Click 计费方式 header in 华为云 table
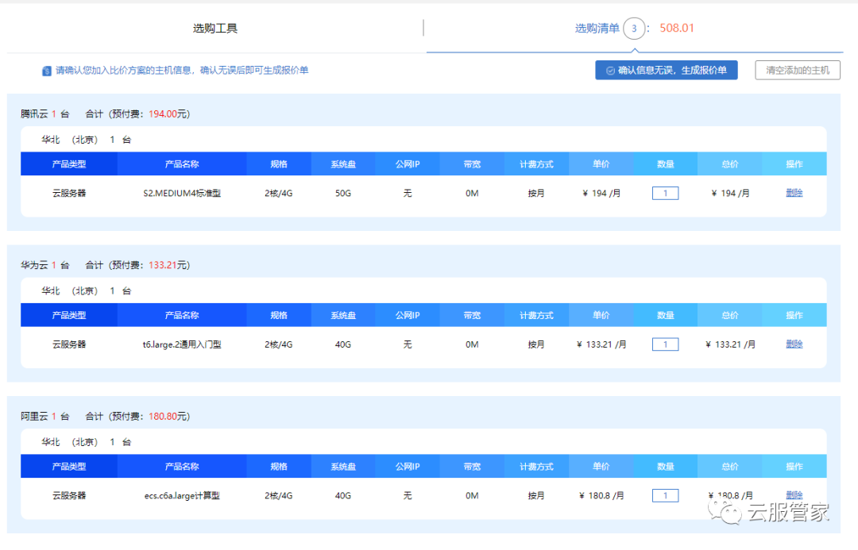Image resolution: width=858 pixels, height=550 pixels. [536, 315]
